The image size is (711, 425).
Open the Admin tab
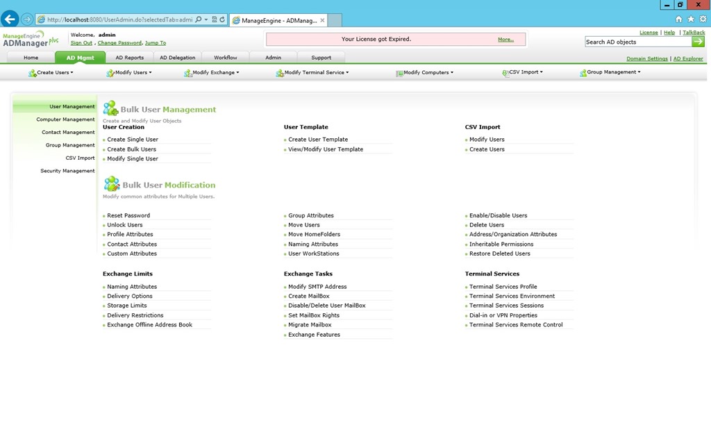coord(274,58)
